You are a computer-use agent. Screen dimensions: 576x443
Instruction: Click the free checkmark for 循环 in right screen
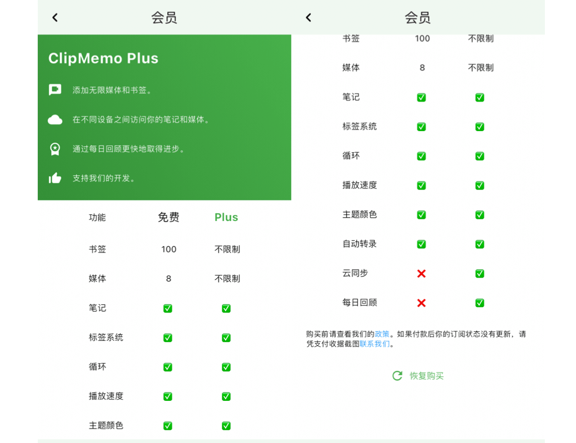tap(421, 156)
